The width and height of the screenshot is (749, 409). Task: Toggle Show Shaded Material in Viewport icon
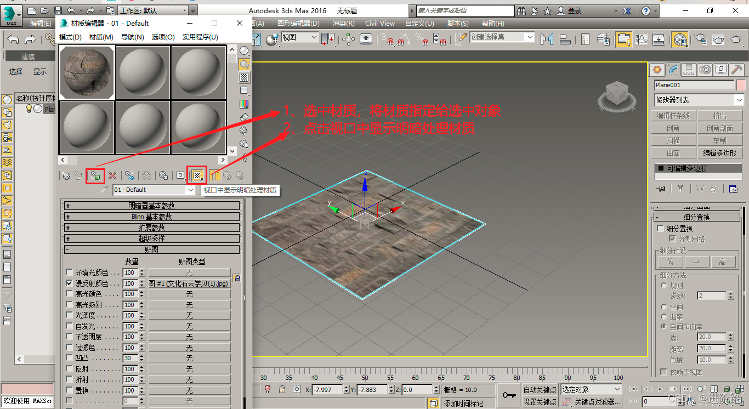pos(197,175)
